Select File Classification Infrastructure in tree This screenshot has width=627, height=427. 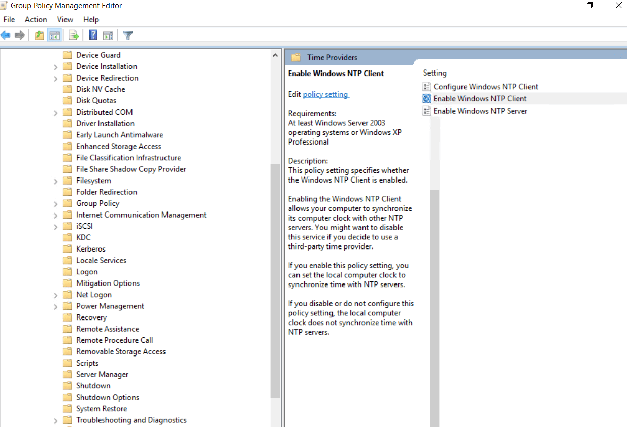pos(128,158)
